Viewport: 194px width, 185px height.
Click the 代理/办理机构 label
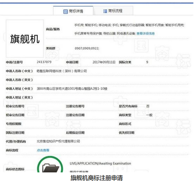pyautogui.click(x=16, y=142)
